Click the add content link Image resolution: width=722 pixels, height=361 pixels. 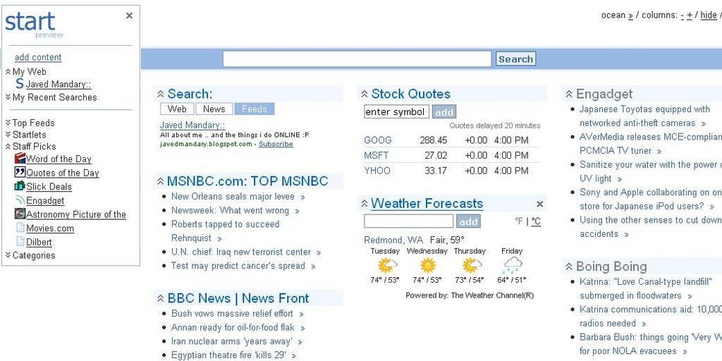point(38,57)
